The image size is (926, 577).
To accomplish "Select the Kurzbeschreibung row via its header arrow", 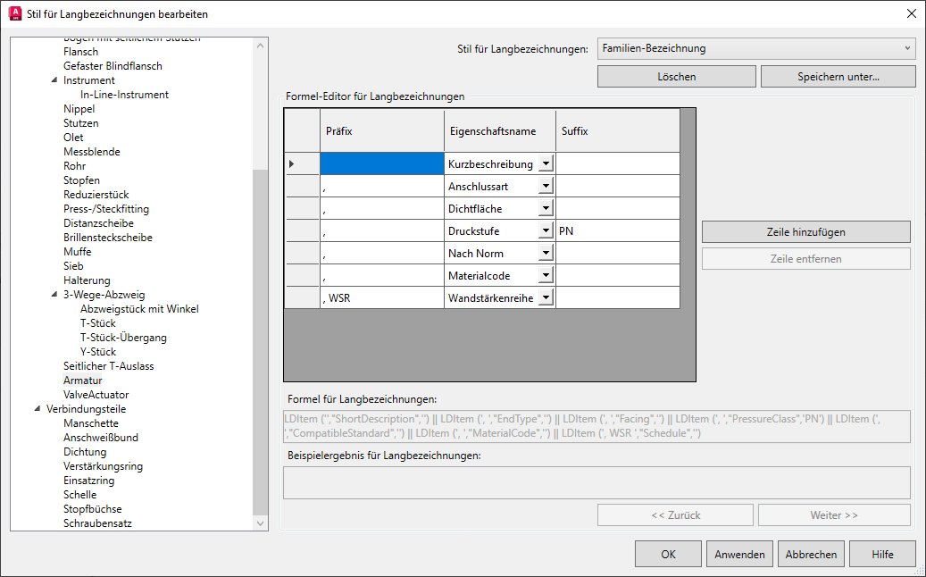I will pos(303,163).
